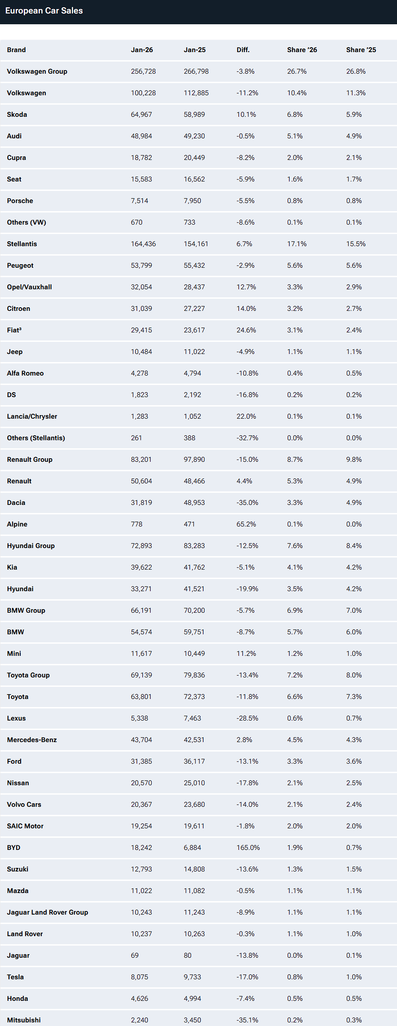Click the Stellantis brand row label
Viewport: 397px width, 1026px height.
pyautogui.click(x=22, y=244)
